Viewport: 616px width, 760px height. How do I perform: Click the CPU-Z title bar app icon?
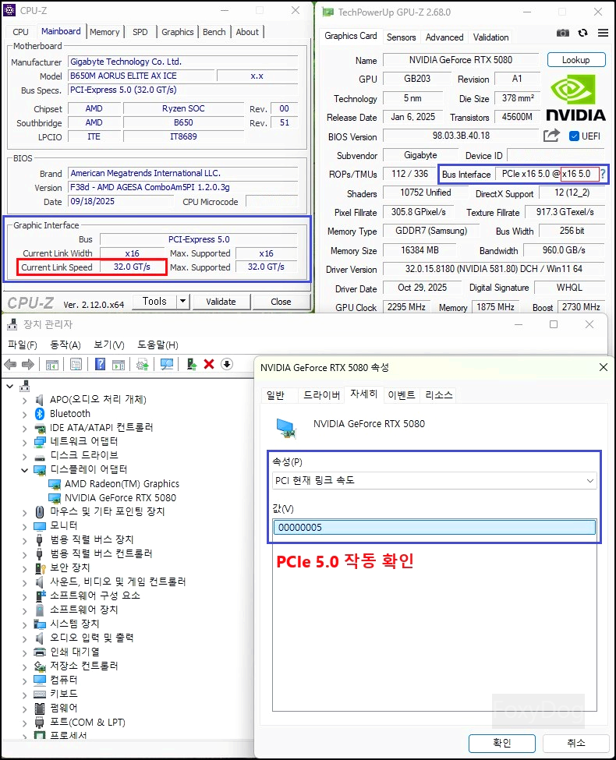click(9, 10)
